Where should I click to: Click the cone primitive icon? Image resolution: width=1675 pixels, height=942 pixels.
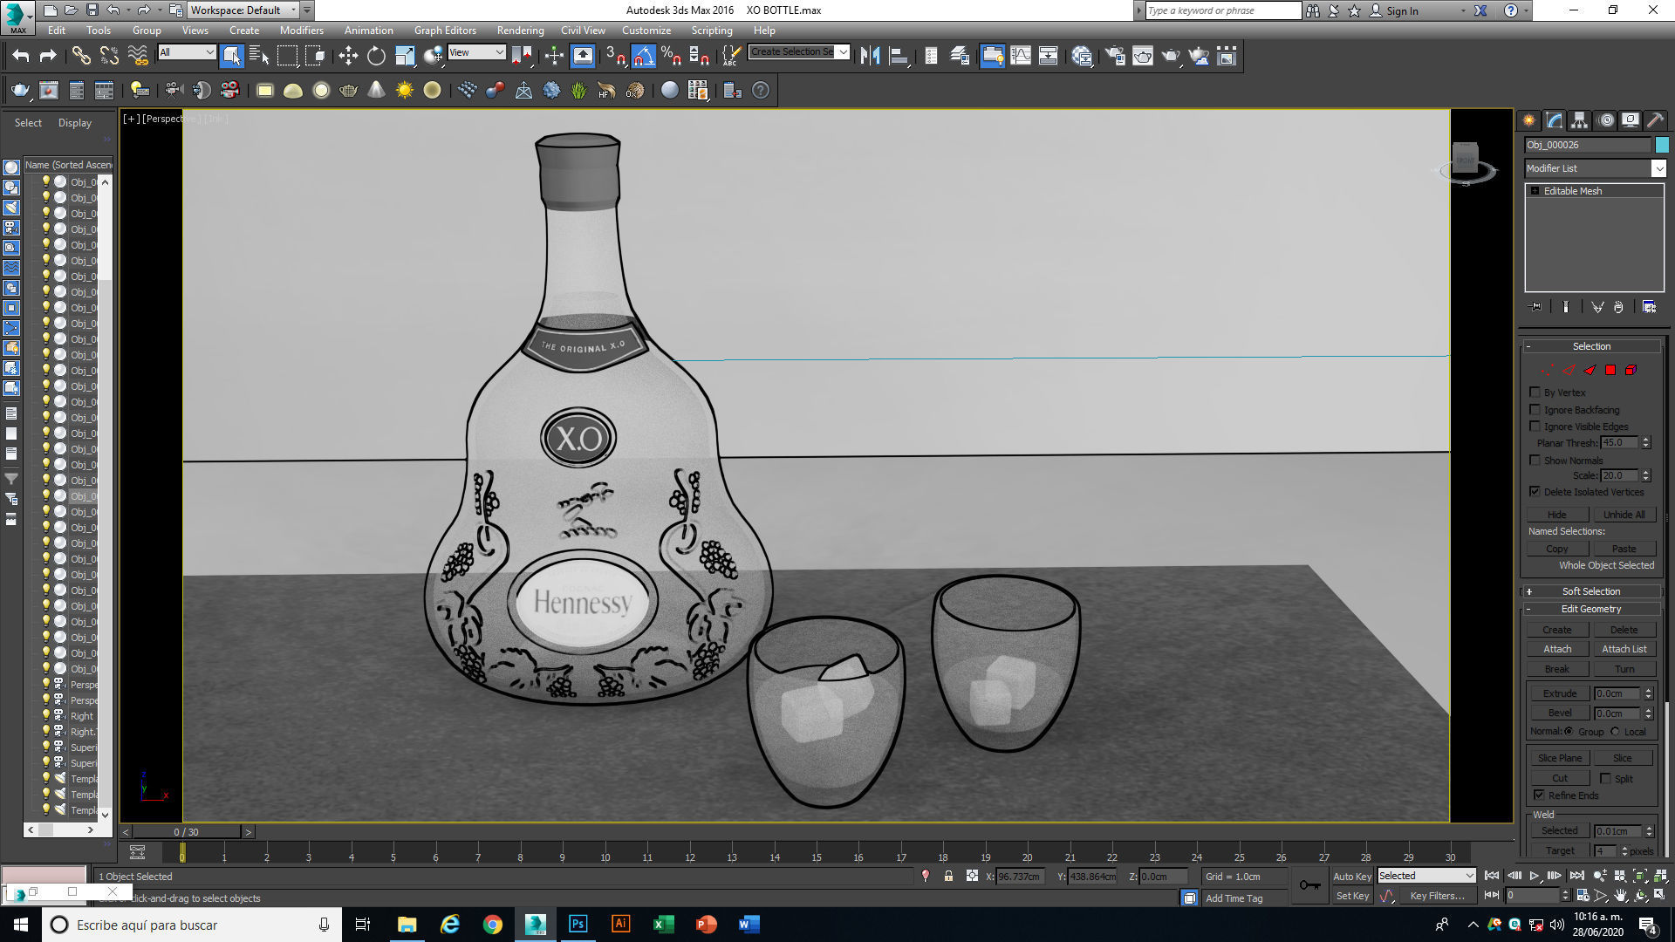376,90
